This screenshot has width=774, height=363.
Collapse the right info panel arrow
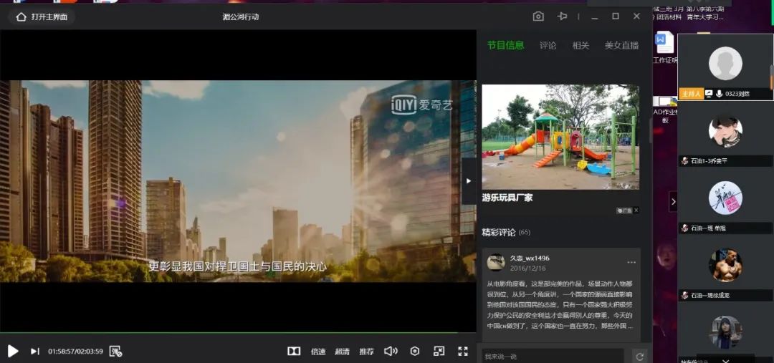coord(469,181)
